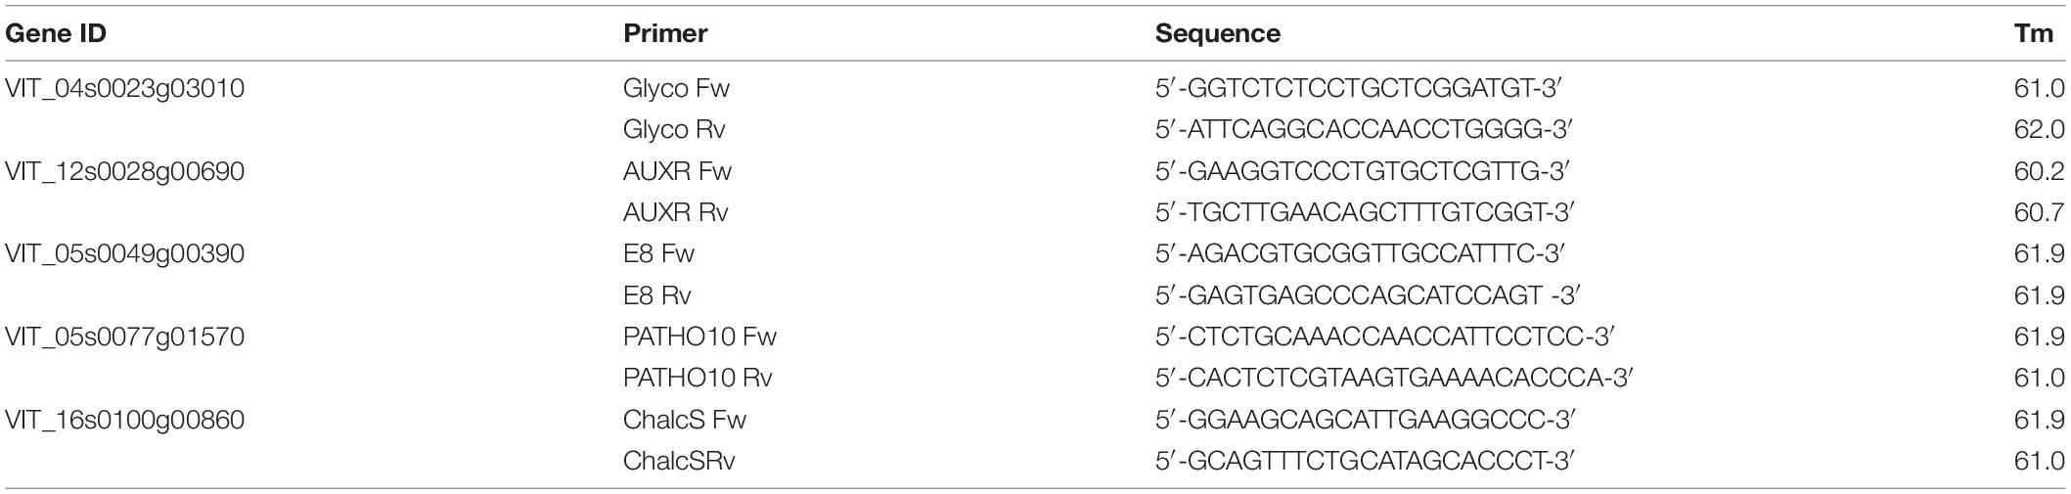Click the Primer column header
The image size is (2071, 494).
[665, 33]
